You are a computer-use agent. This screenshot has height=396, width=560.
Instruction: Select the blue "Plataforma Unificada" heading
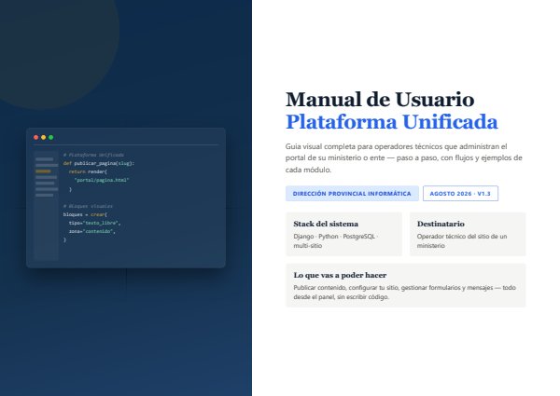[x=391, y=122]
